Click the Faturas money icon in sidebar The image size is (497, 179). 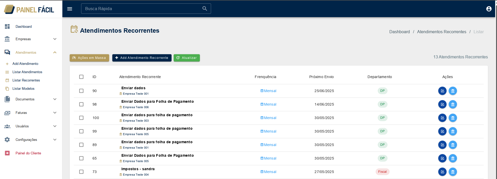[7, 113]
